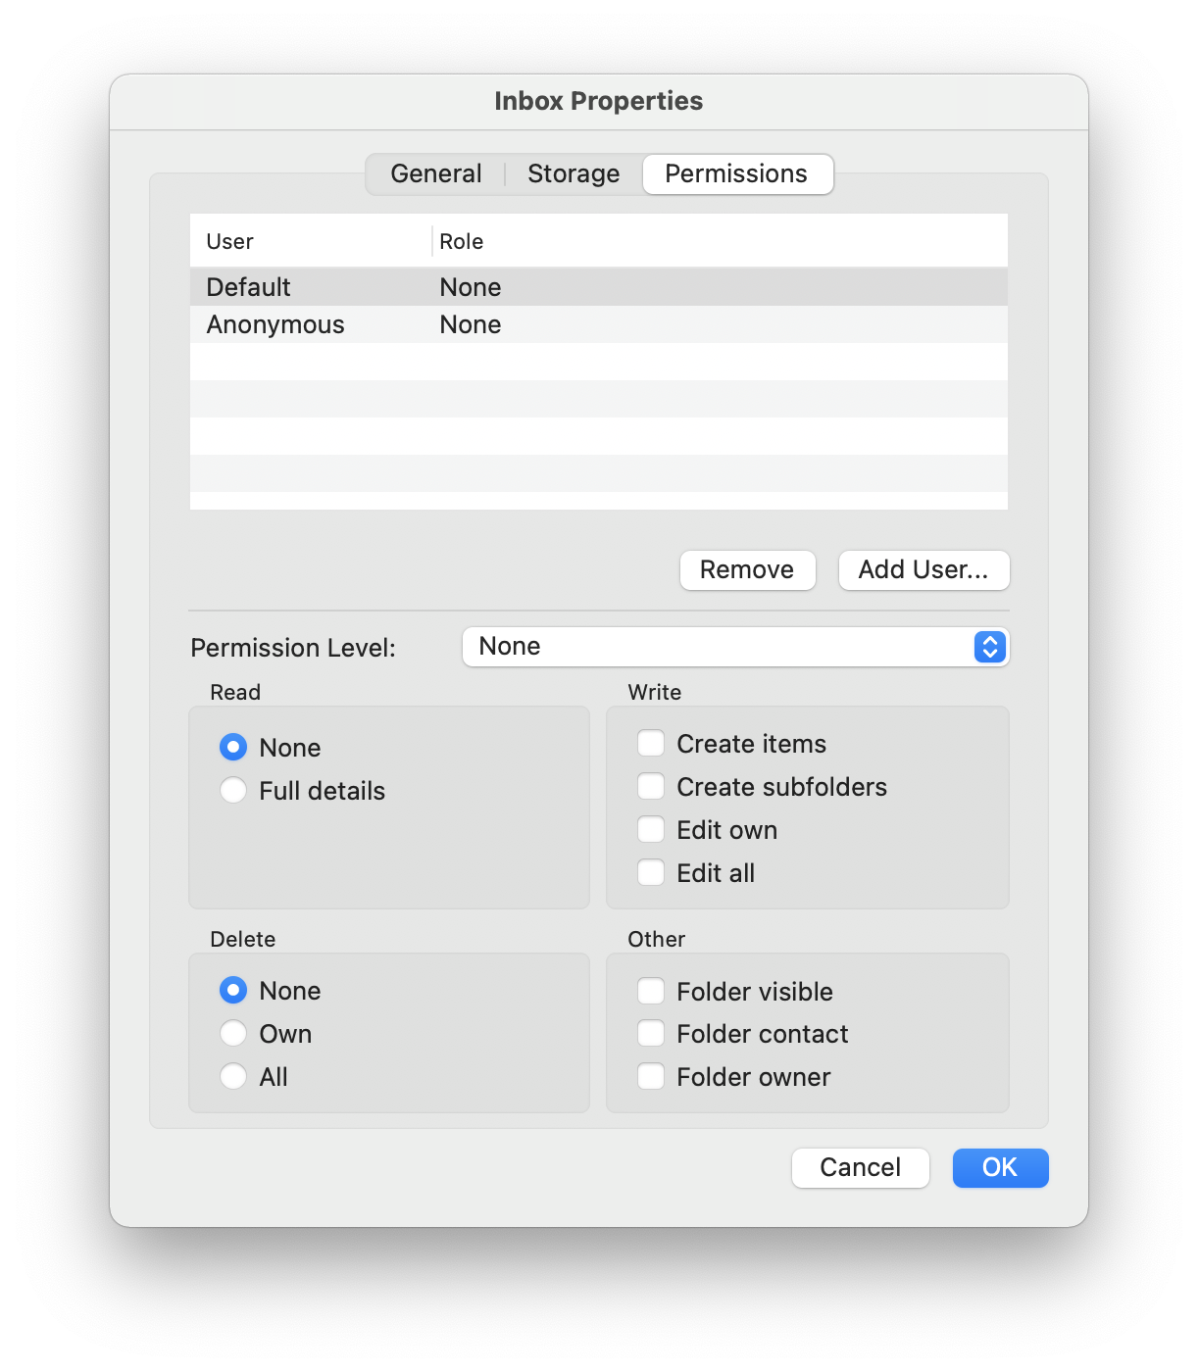Enable Folder visible option

[650, 991]
